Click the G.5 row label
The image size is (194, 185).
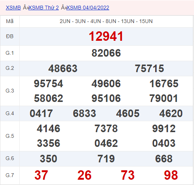(10, 136)
